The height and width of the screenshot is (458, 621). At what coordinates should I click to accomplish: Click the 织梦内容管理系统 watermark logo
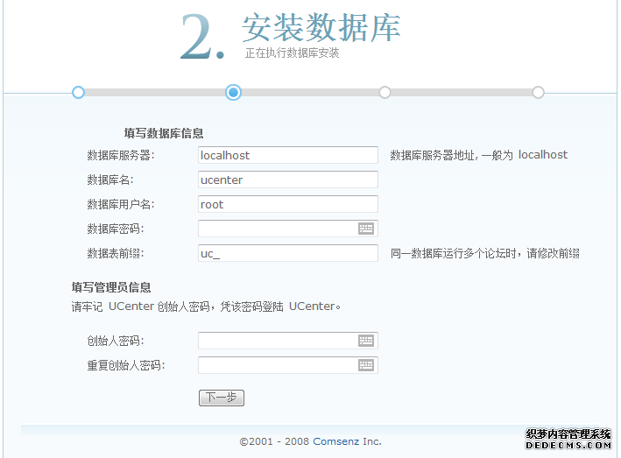[x=568, y=440]
